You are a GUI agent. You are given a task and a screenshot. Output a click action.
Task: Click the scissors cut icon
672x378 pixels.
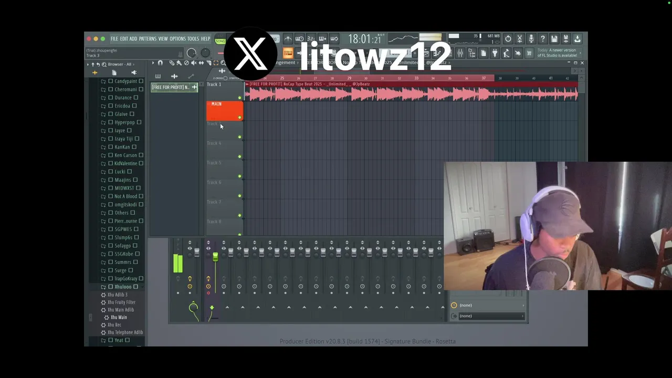[x=520, y=38]
